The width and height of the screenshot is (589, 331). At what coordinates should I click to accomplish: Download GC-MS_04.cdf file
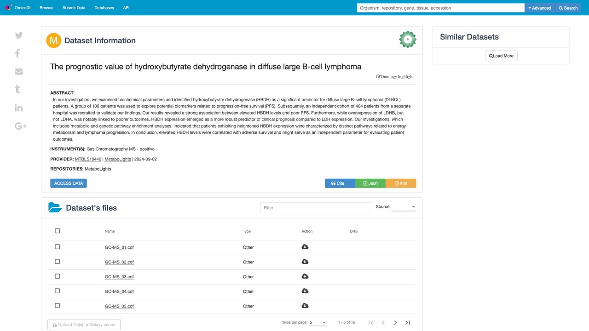pos(305,291)
